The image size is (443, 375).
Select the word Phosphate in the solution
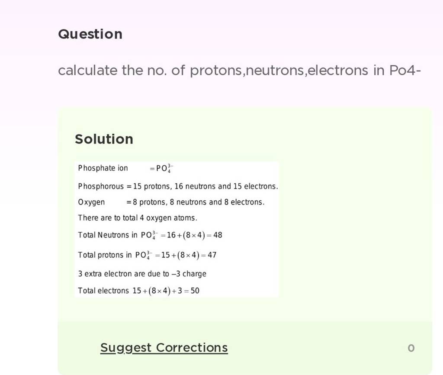(91, 168)
